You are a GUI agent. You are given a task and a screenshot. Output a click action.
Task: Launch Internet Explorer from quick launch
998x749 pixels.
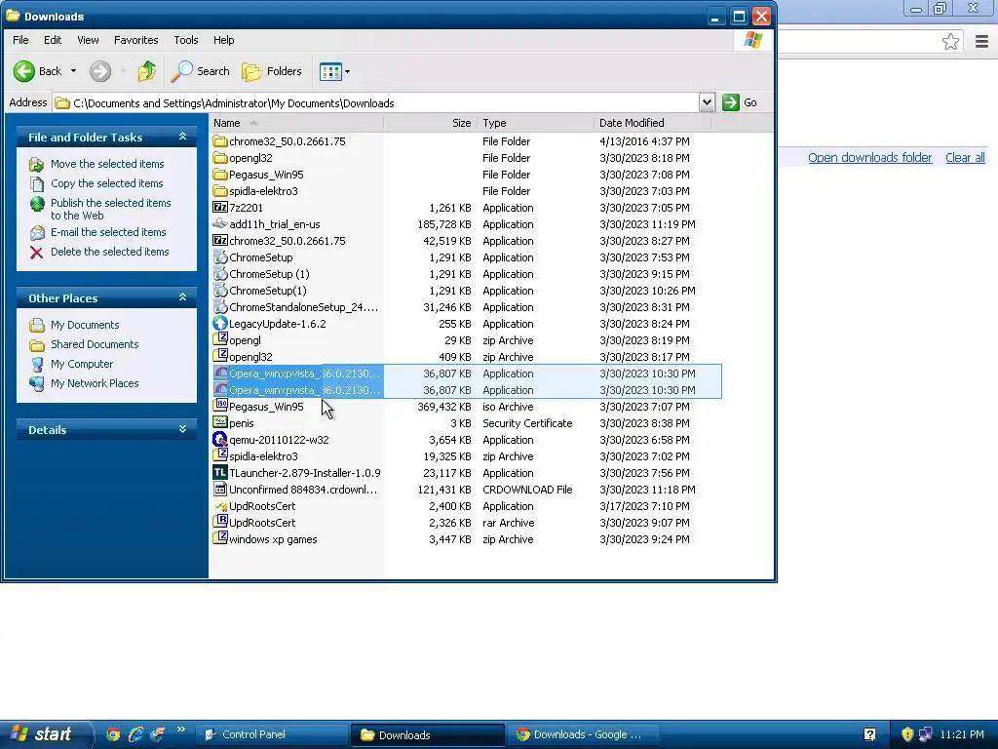click(134, 734)
